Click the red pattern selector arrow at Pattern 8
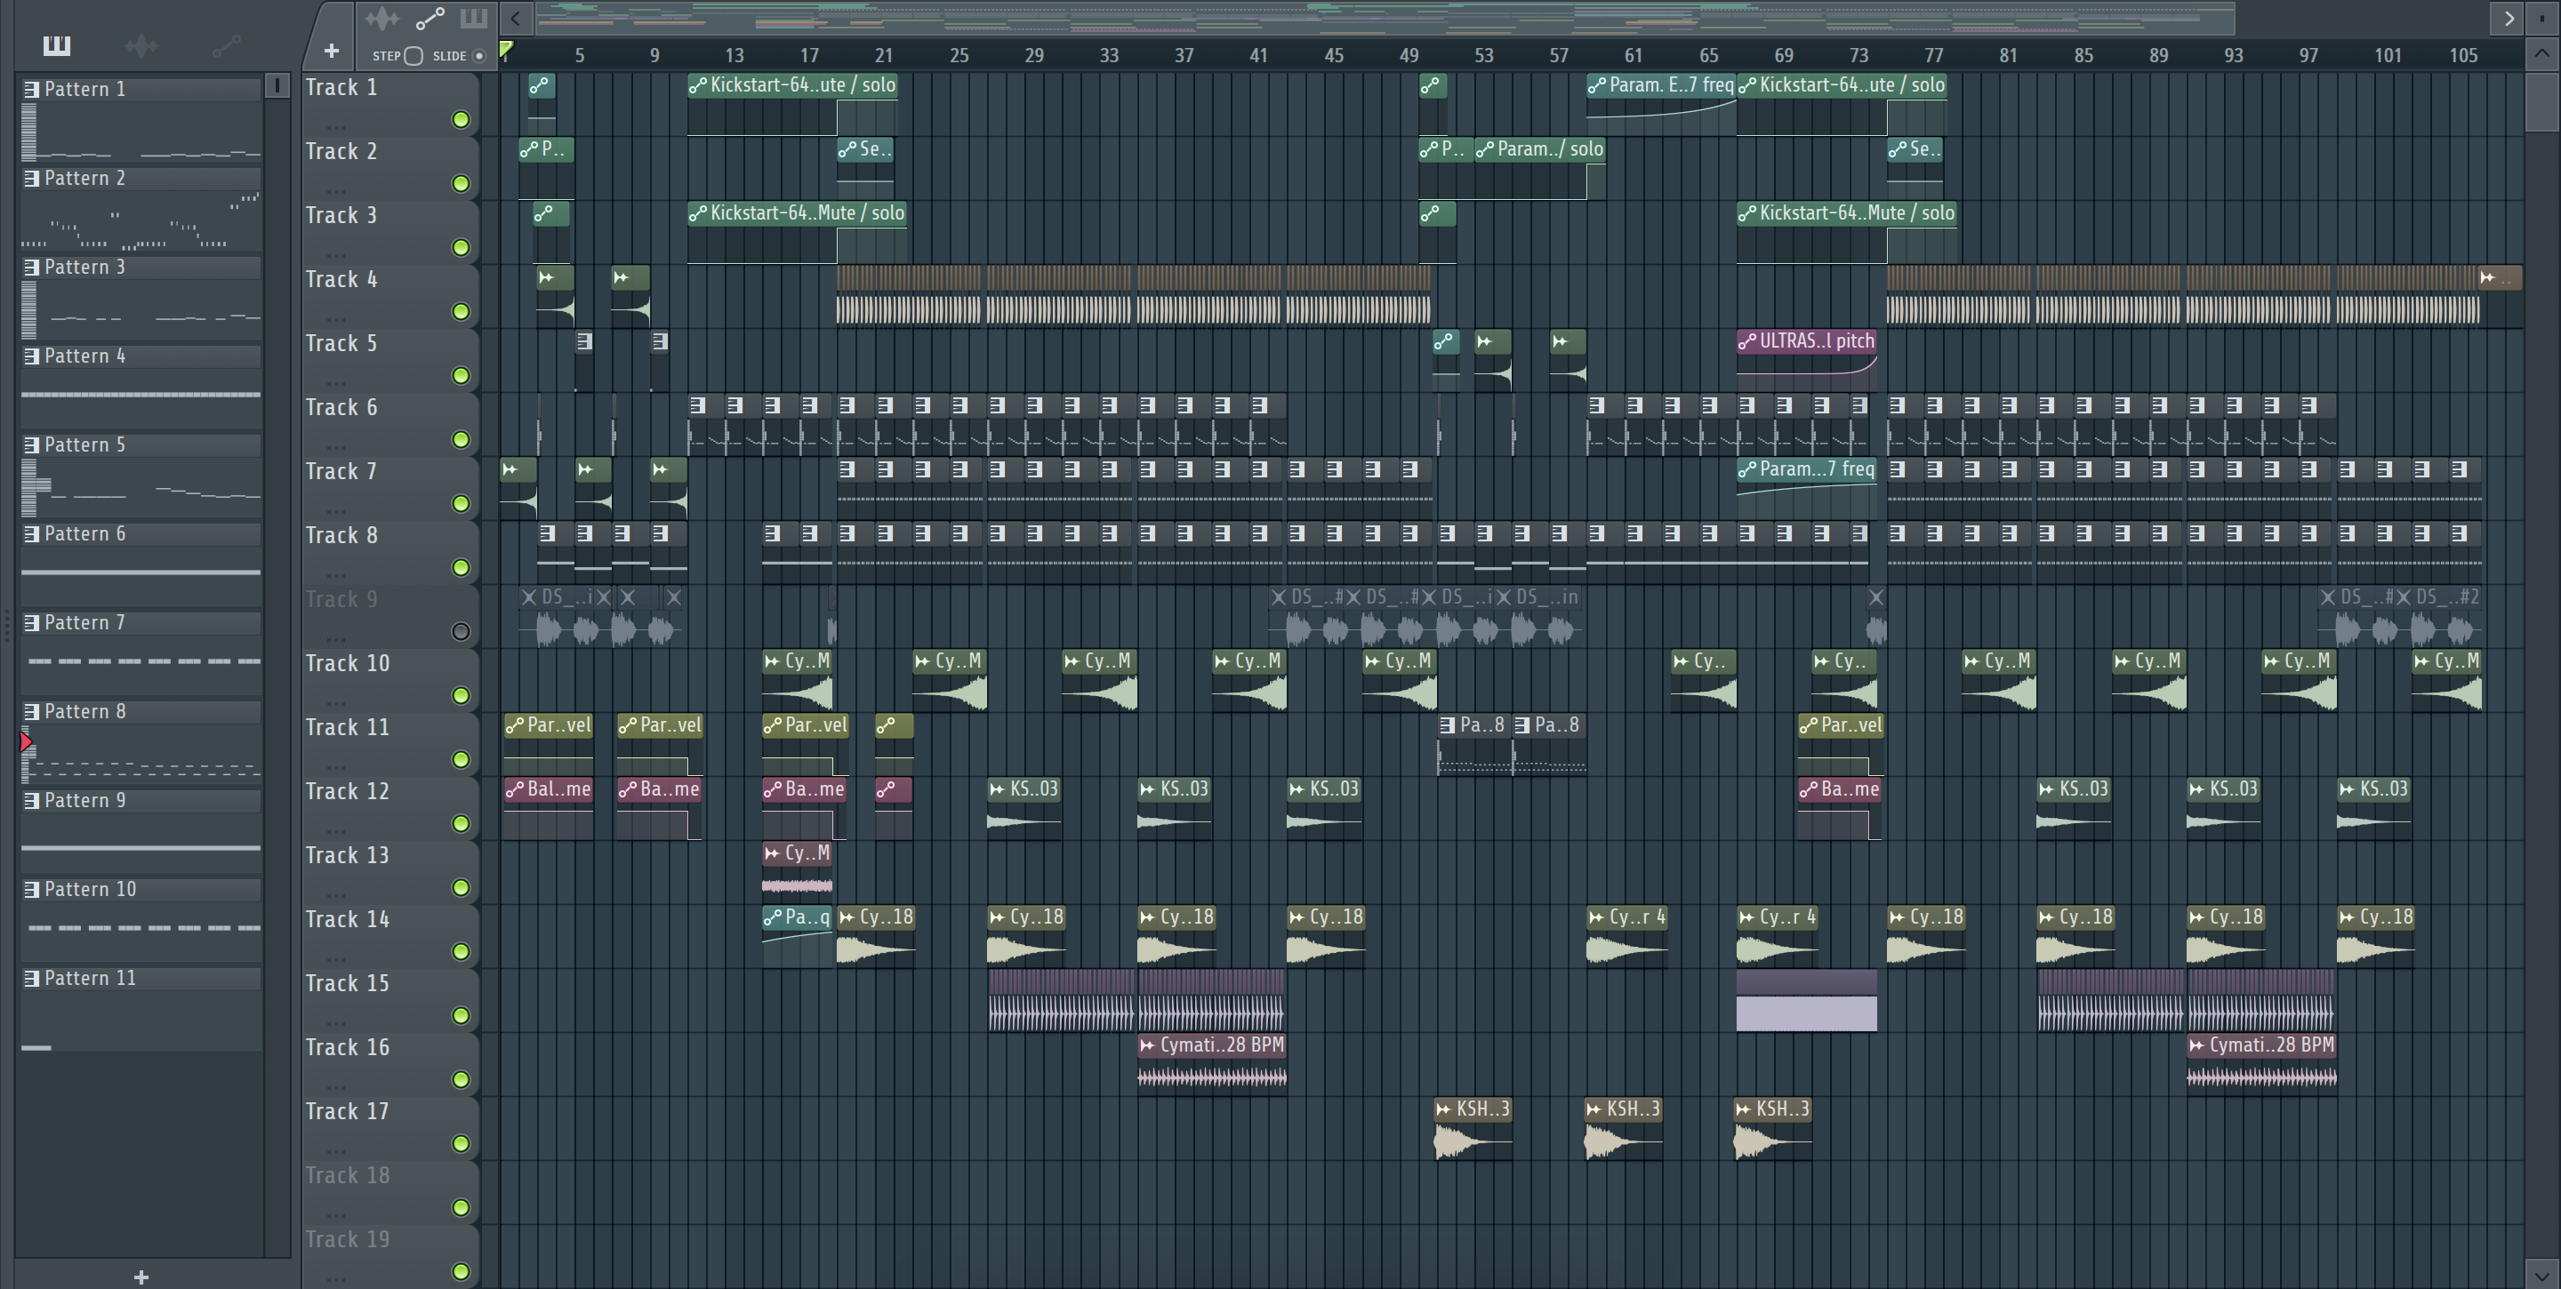2561x1289 pixels. [27, 742]
